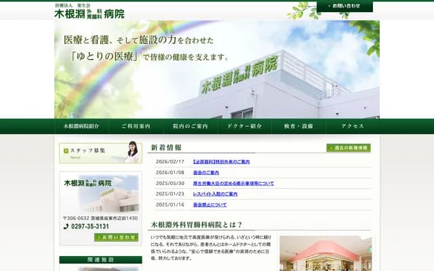Click the 医療法人 楽生会 text above logo
The image size is (434, 271).
tap(73, 5)
